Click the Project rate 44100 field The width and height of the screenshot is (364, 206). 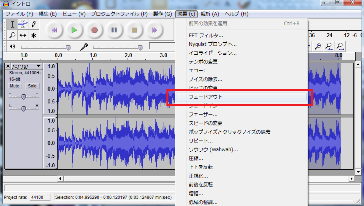click(40, 198)
